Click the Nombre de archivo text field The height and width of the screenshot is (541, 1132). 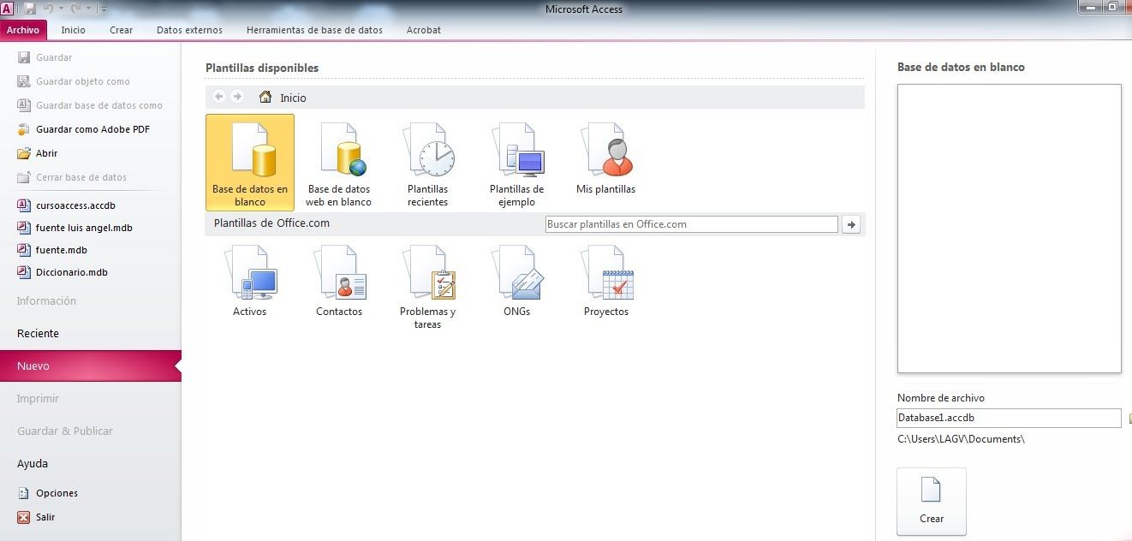1008,418
